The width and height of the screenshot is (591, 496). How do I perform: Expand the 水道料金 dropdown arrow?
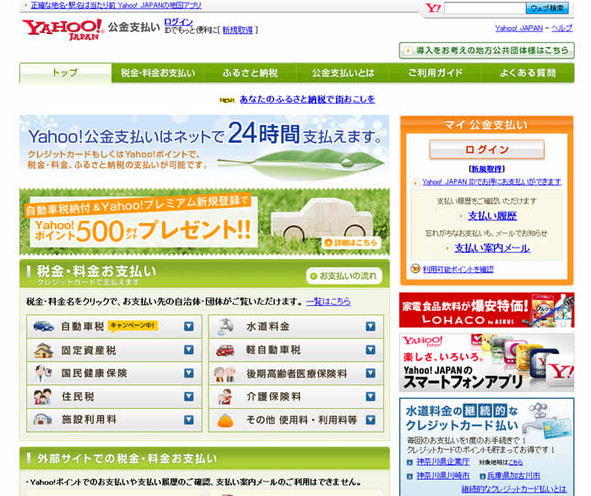(371, 326)
